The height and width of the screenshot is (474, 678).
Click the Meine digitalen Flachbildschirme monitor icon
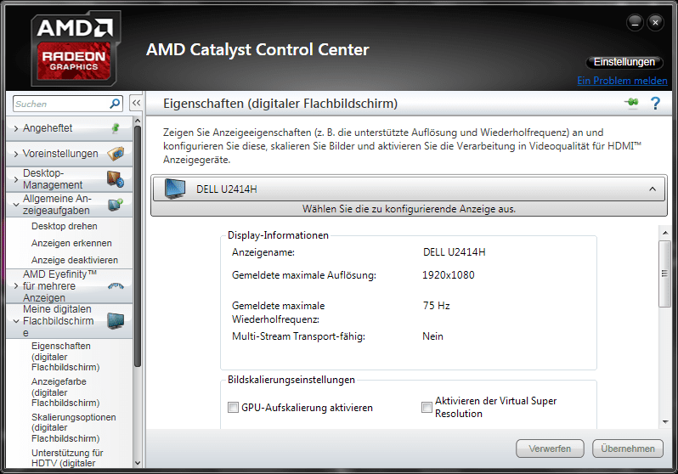(x=116, y=321)
